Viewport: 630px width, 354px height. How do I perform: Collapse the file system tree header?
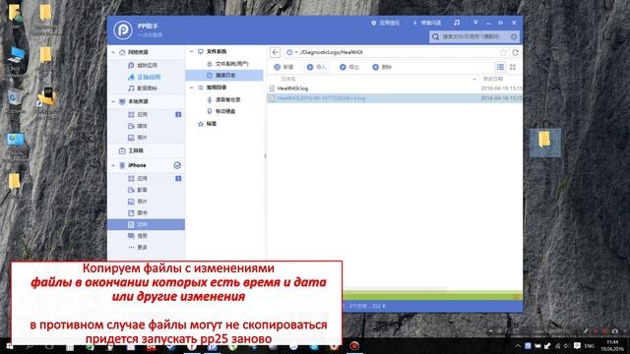click(x=191, y=52)
